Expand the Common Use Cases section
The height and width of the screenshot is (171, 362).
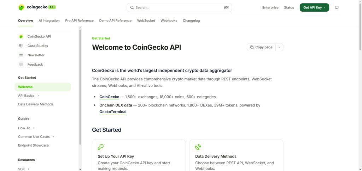pyautogui.click(x=53, y=137)
